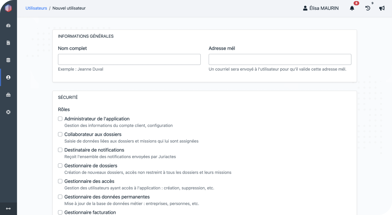Enable the Collaborateur aux dossiers role

(60, 134)
